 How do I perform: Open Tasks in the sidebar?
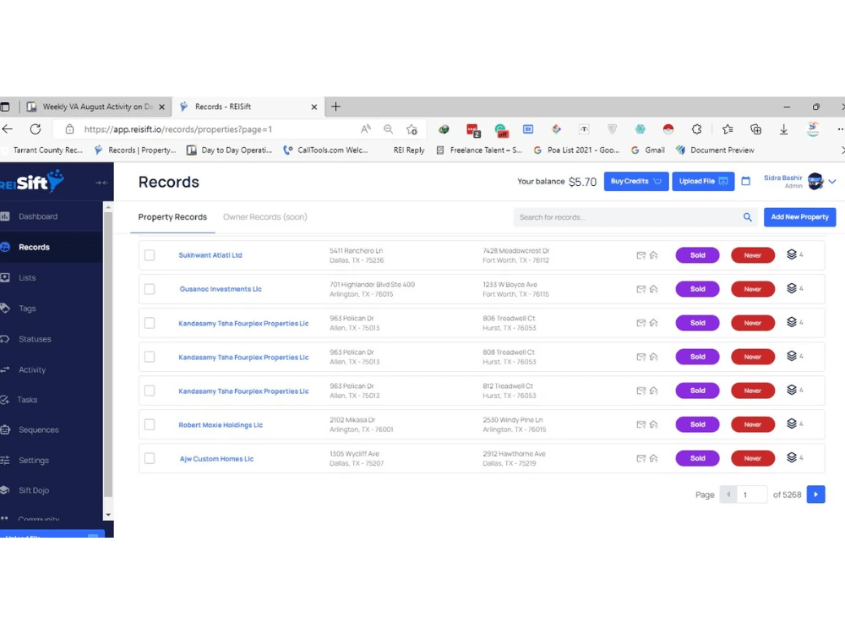[x=27, y=400]
